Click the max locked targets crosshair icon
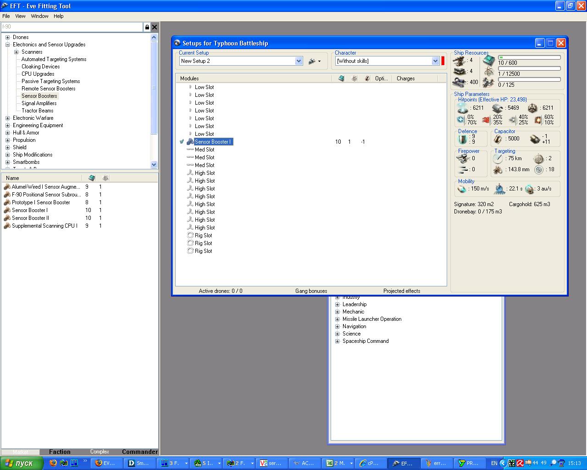Screen dimensions: 587x470 click(539, 158)
